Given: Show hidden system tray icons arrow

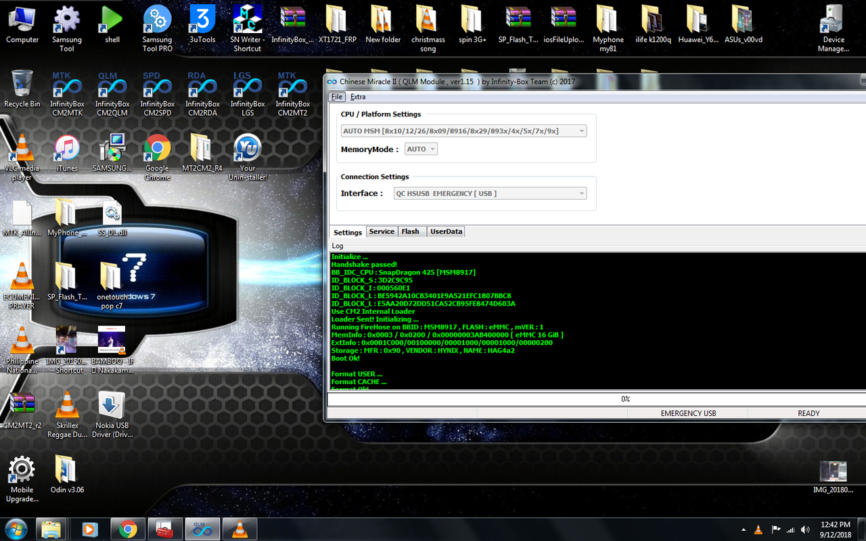Looking at the screenshot, I should (744, 530).
